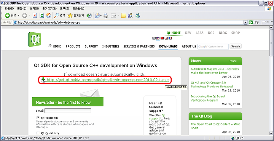Open the SUPPORT navigation tab
The height and width of the screenshot is (141, 274).
[x=91, y=46]
